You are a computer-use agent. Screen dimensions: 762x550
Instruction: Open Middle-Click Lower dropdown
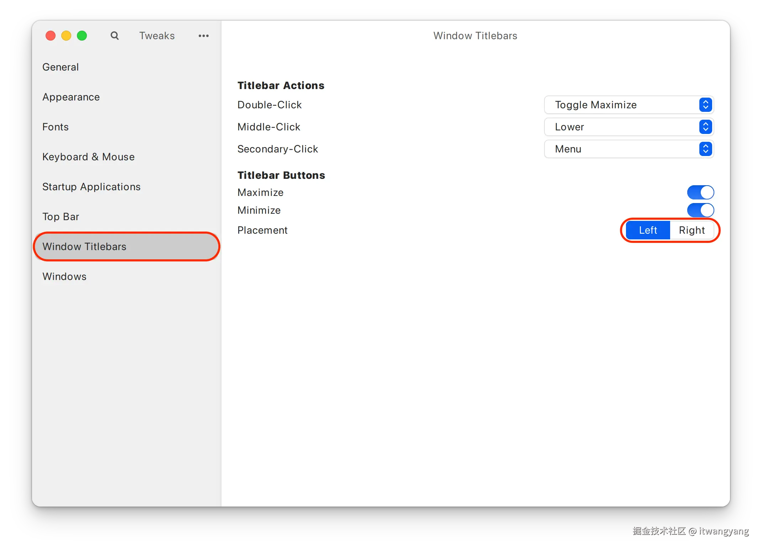pos(629,127)
